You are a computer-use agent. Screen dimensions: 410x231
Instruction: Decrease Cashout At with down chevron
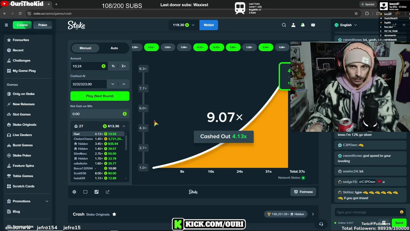(x=112, y=84)
